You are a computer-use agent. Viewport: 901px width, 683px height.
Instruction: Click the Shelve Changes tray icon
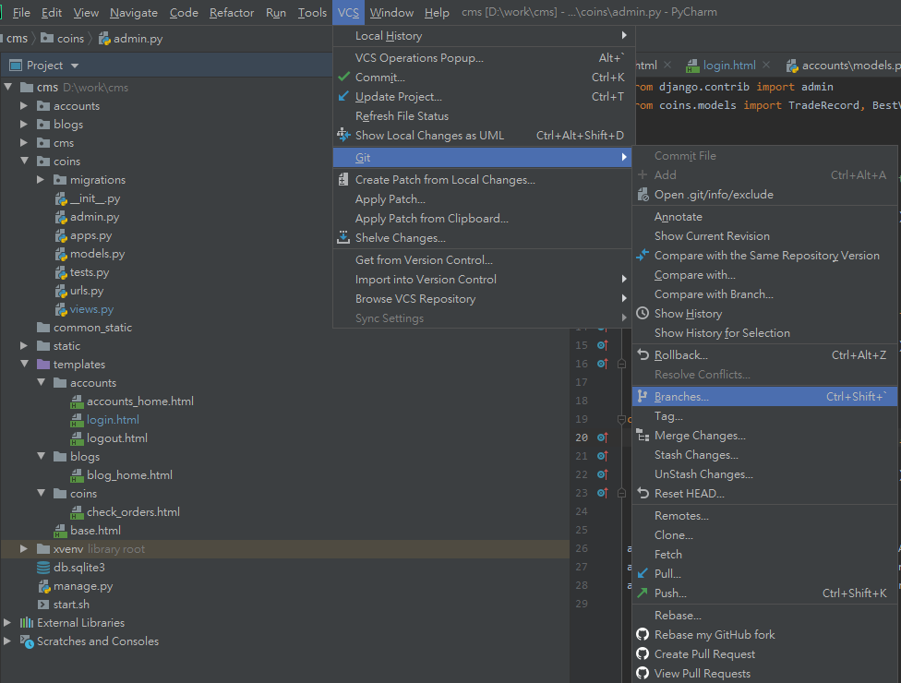343,237
